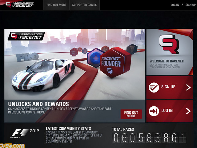Image resolution: width=197 pixels, height=148 pixels.
Task: Click the F1 2012 game logo
Action: click(25, 133)
